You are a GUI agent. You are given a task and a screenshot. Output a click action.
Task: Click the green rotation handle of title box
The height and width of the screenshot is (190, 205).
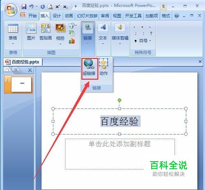(x=119, y=101)
